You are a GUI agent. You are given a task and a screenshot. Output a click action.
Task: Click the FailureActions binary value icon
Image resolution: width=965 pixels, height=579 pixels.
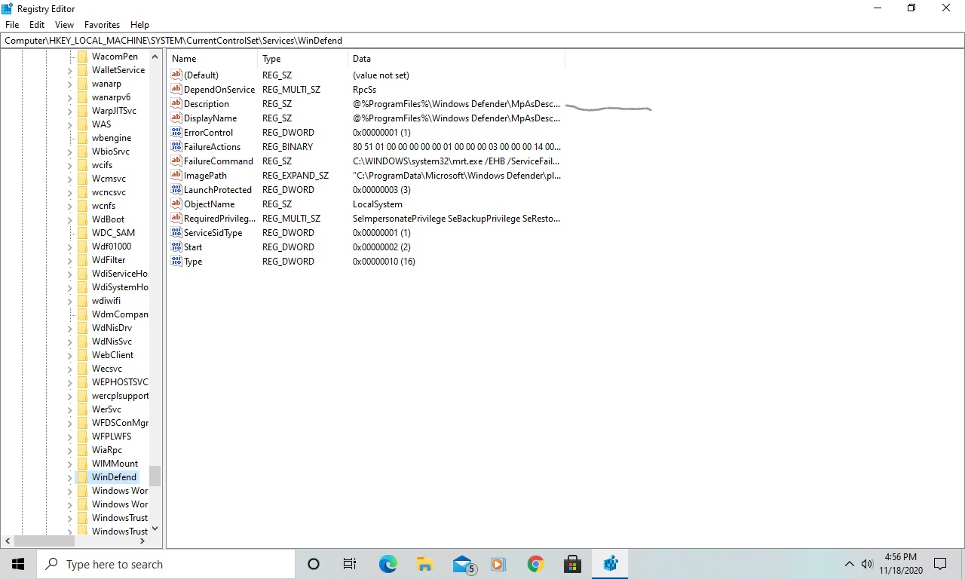coord(176,147)
